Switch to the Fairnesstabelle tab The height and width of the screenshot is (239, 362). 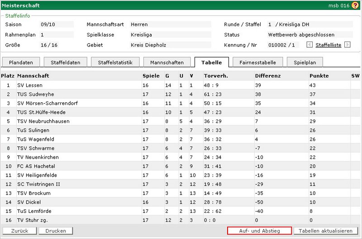[x=260, y=62]
